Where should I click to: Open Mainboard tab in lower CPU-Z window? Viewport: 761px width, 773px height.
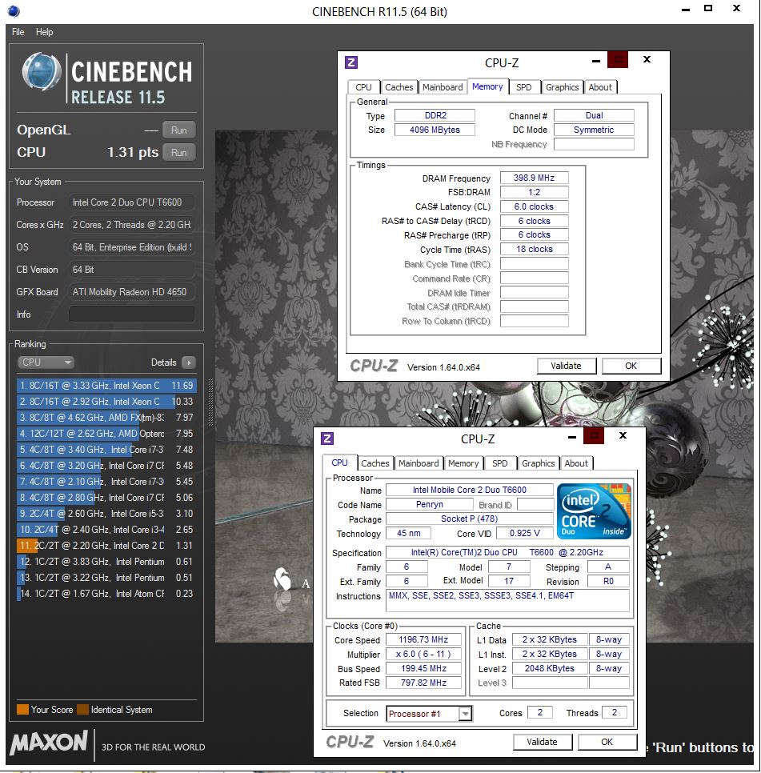(x=419, y=463)
